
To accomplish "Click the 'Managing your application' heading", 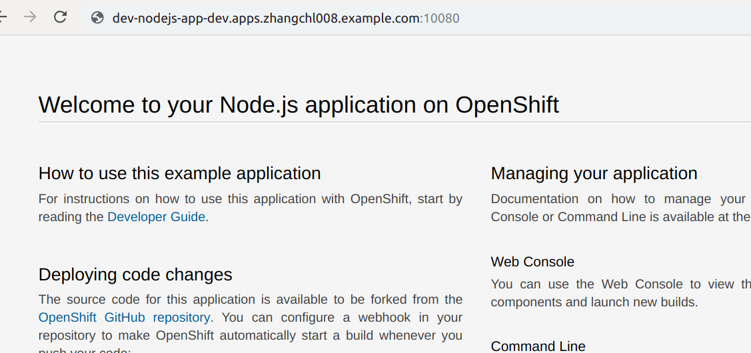I will [594, 173].
